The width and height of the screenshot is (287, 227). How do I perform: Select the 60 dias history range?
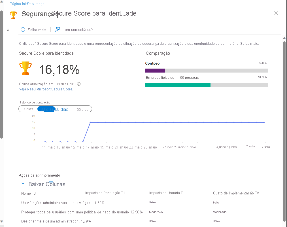tap(62, 109)
